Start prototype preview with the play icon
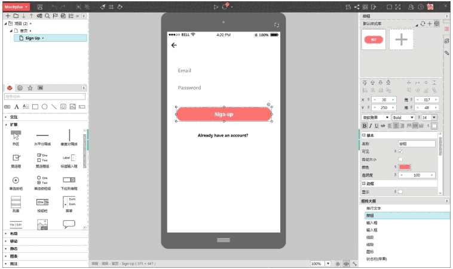453x269 pixels. point(216,7)
